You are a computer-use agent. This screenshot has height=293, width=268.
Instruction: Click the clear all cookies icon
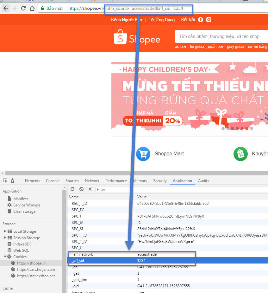[x=81, y=189]
